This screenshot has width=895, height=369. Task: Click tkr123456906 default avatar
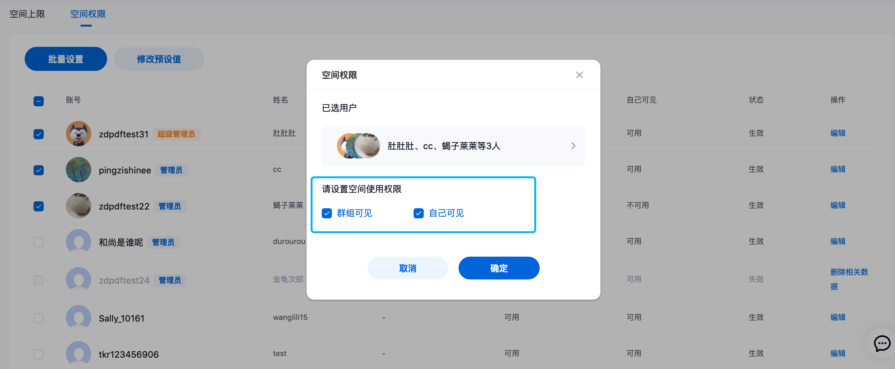[79, 354]
